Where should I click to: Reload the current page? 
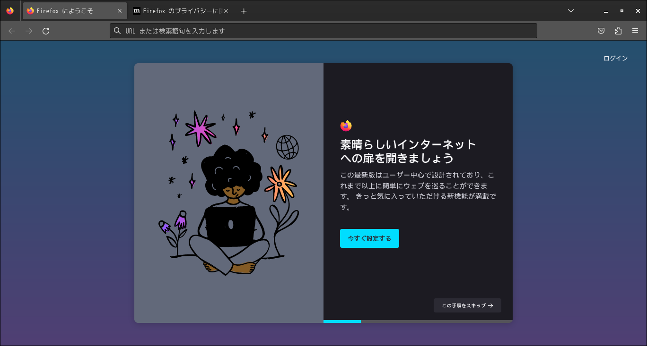pyautogui.click(x=46, y=31)
